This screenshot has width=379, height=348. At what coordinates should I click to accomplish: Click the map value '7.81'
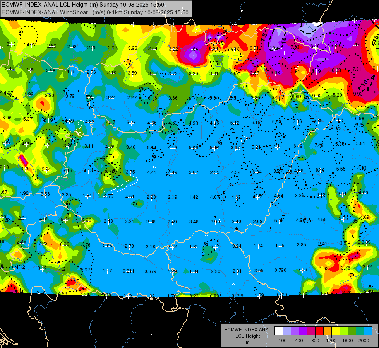click(x=357, y=69)
